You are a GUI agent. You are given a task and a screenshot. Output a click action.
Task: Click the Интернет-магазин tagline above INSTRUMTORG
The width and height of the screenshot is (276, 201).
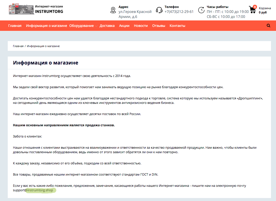pos(49,6)
